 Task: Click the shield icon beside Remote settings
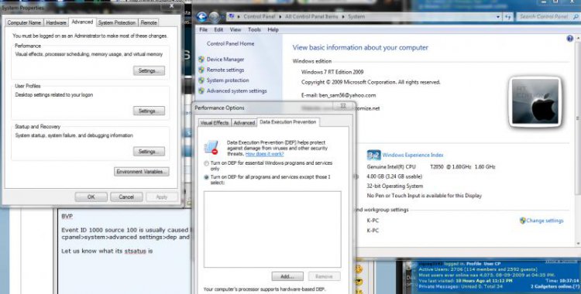pos(201,70)
